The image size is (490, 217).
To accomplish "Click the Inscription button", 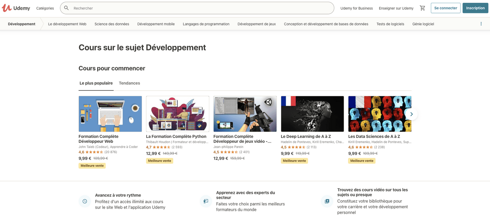I will tap(475, 8).
